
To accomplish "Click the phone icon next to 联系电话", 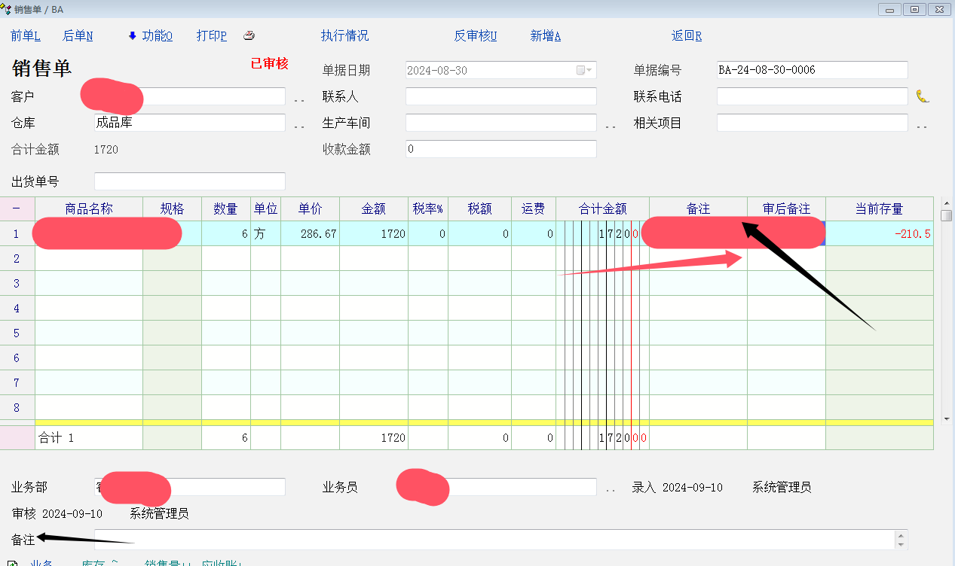I will click(923, 96).
